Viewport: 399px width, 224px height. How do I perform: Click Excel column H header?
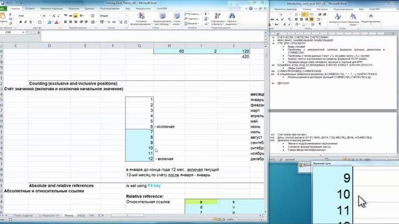pos(169,45)
